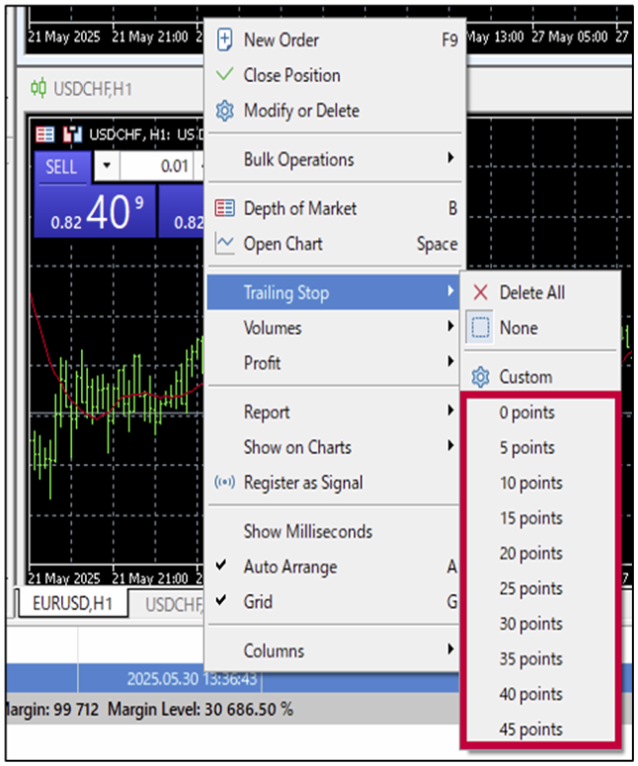Image resolution: width=638 pixels, height=766 pixels.
Task: Click the Depth of Market icon
Action: pos(225,208)
